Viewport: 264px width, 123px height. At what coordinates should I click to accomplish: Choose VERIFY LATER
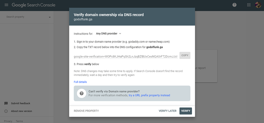168,111
